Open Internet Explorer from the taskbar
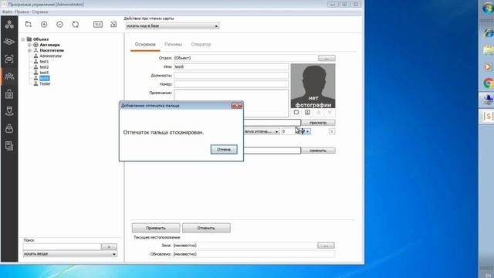The height and width of the screenshot is (278, 494). (488, 32)
